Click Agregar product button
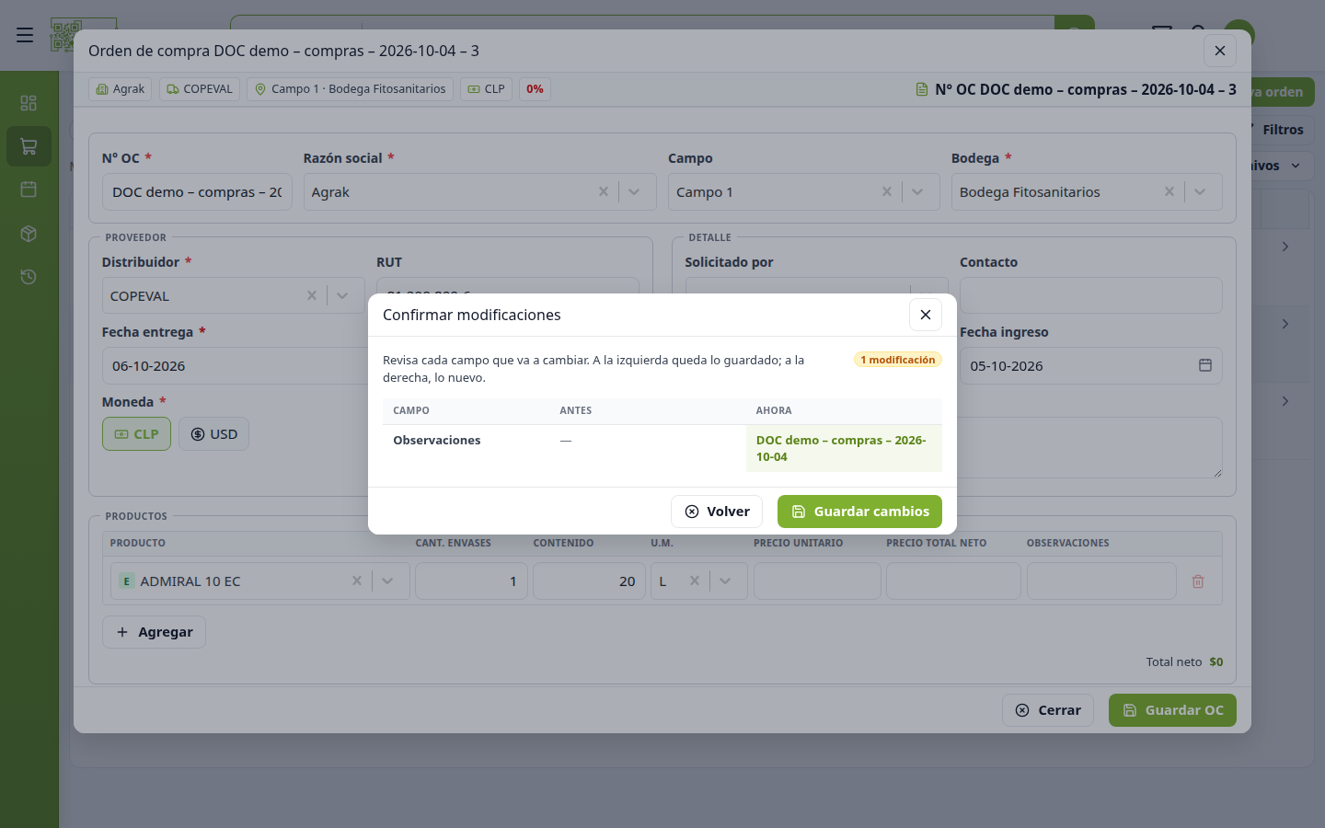The image size is (1325, 828). (154, 632)
